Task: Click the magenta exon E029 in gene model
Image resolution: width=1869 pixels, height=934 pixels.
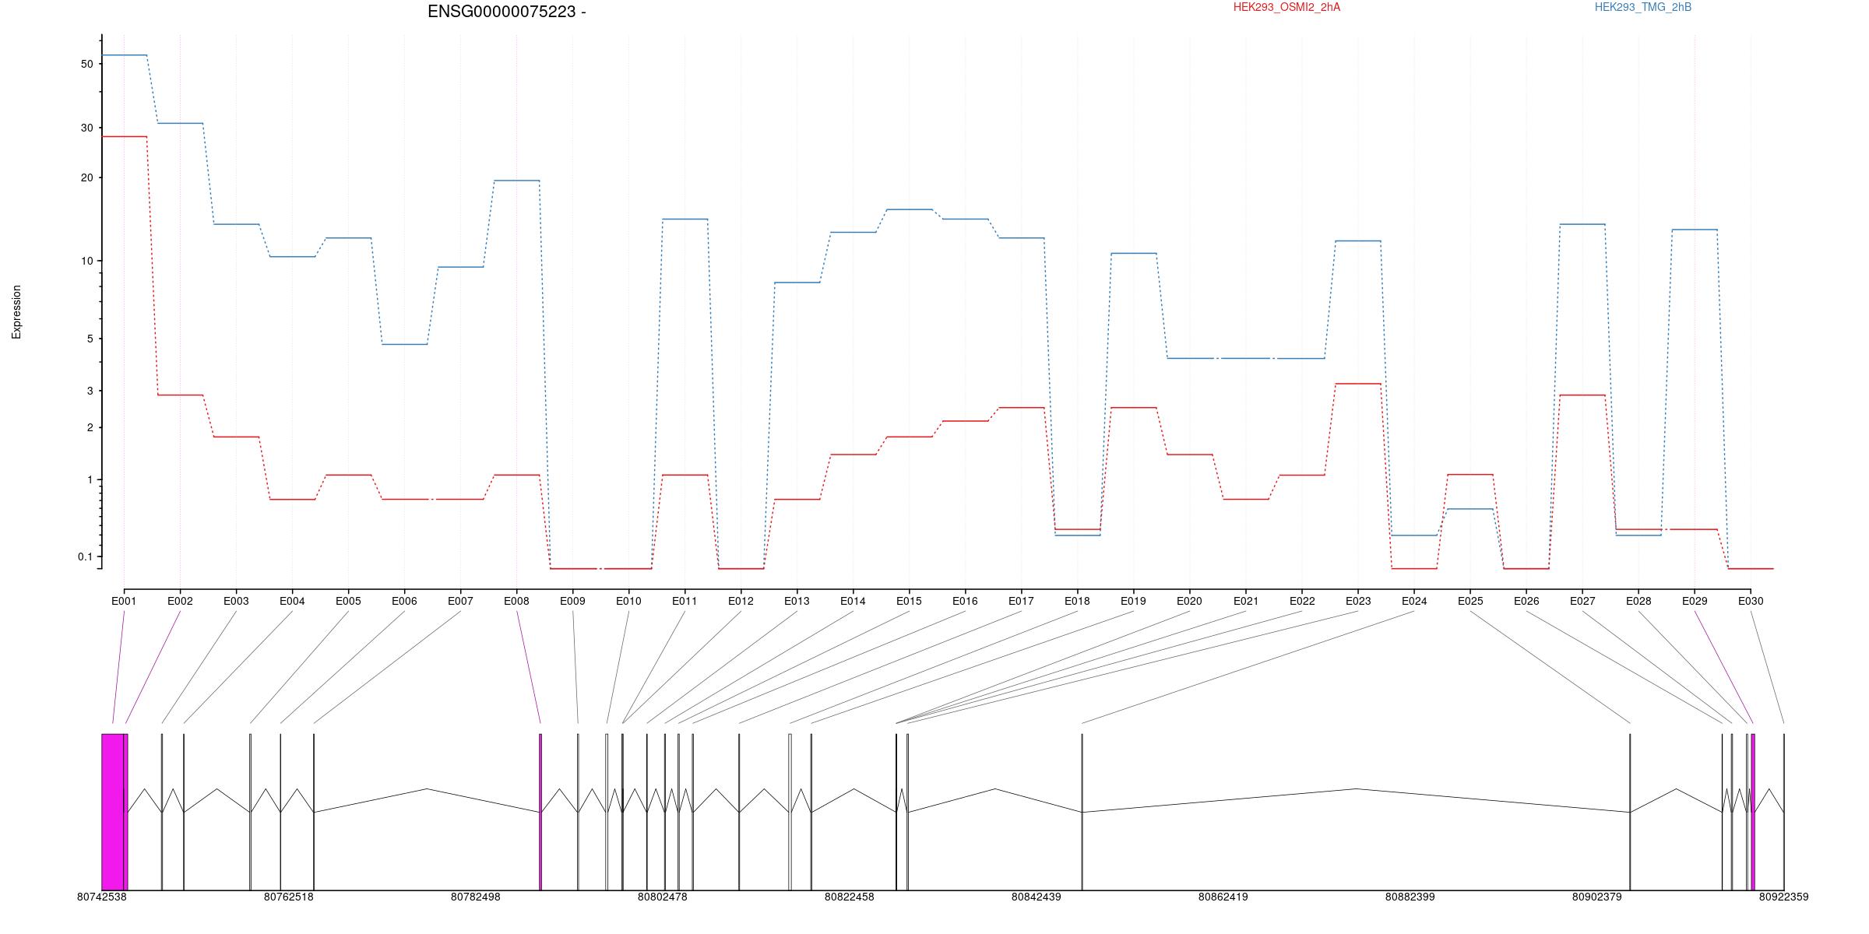Action: [1753, 812]
